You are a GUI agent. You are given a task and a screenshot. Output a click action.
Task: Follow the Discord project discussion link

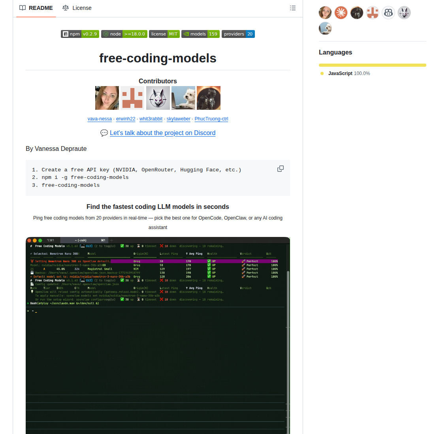162,133
